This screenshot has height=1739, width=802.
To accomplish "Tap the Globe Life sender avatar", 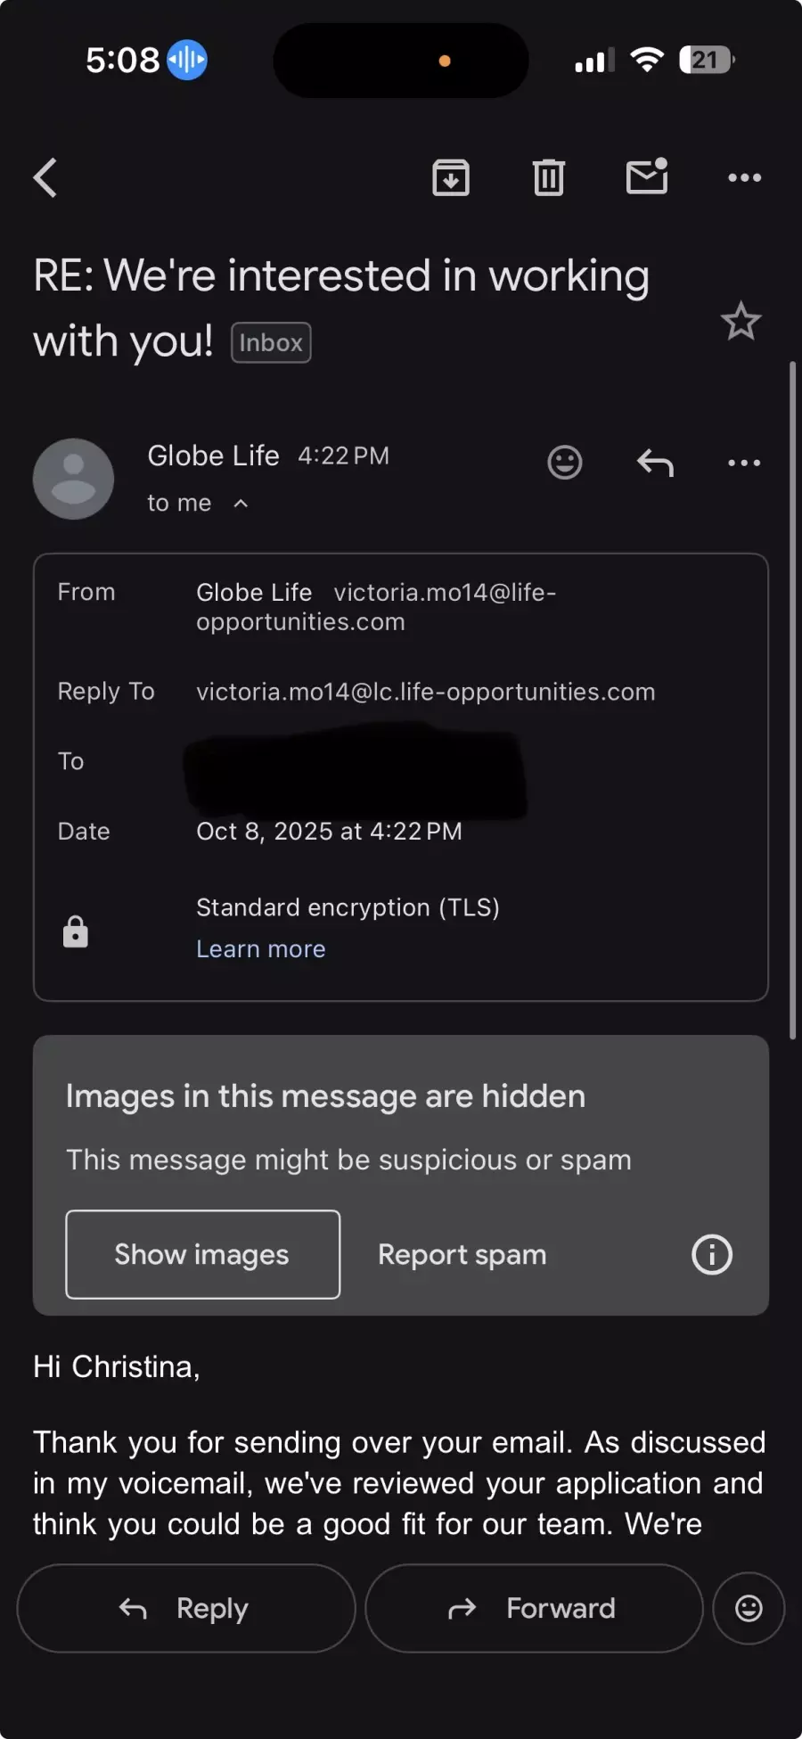I will [x=73, y=479].
